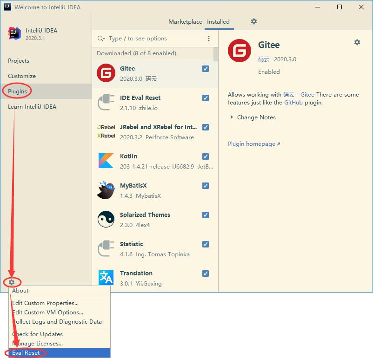Viewport: 373px width, 358px height.
Task: Open the search magnifier history dropdown
Action: (x=101, y=39)
